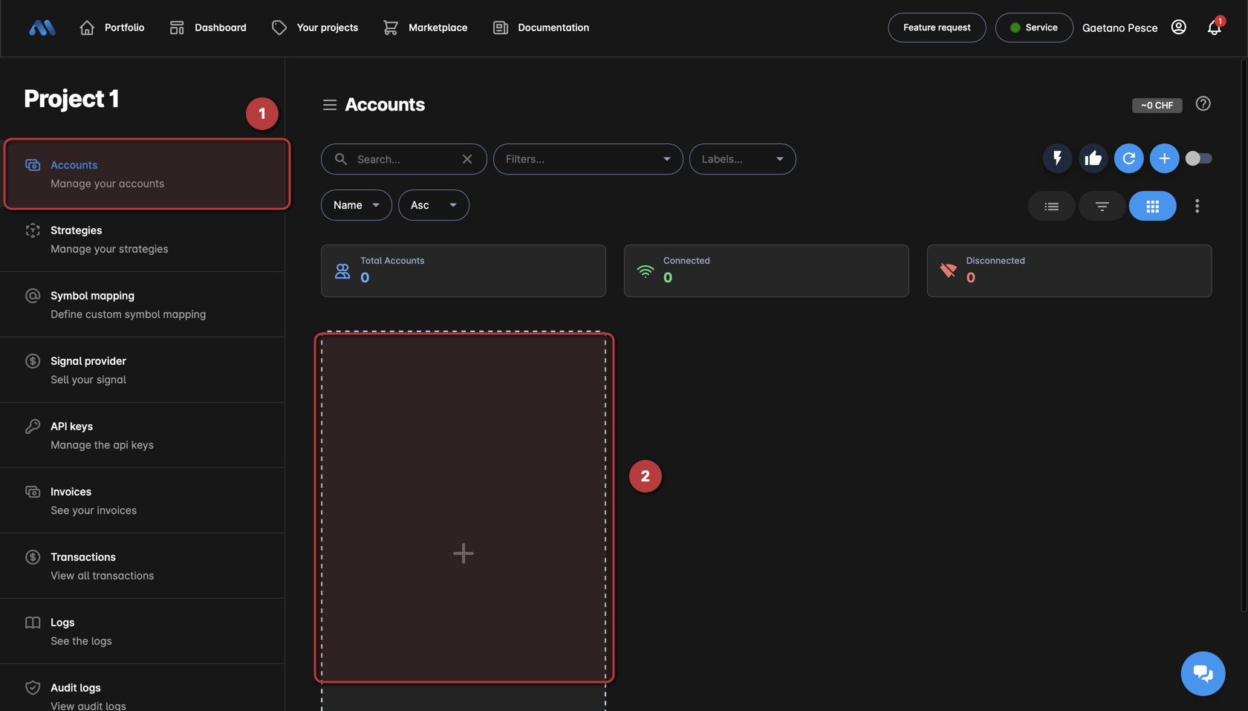The width and height of the screenshot is (1248, 711).
Task: Click the Feature request button
Action: pyautogui.click(x=936, y=27)
